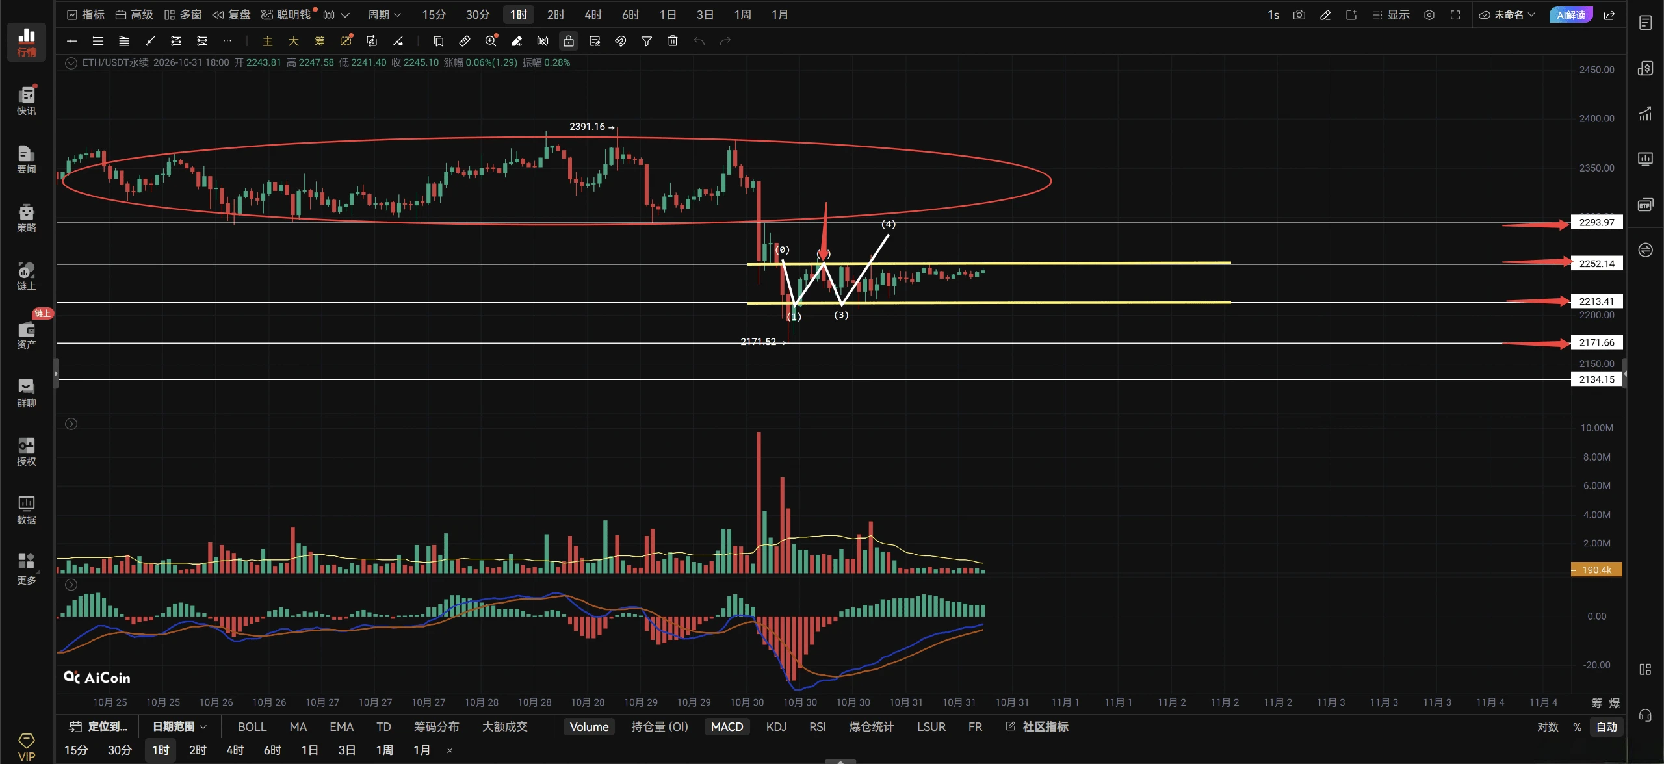Image resolution: width=1664 pixels, height=764 pixels.
Task: Collapse the volume sub-chart panel
Action: coord(71,424)
